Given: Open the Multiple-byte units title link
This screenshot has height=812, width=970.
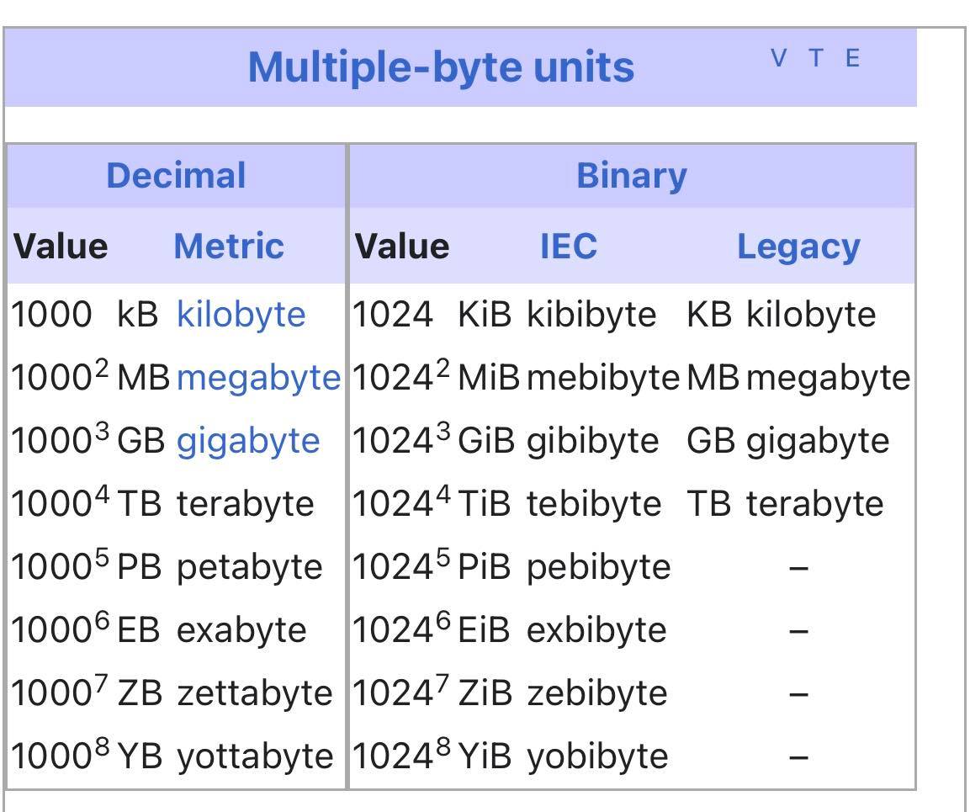Looking at the screenshot, I should tap(441, 67).
